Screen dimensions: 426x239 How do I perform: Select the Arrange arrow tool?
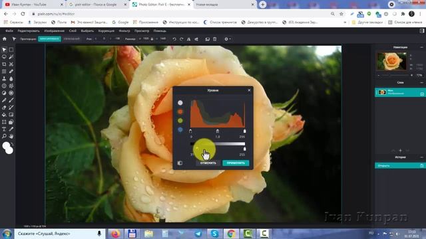click(4, 50)
